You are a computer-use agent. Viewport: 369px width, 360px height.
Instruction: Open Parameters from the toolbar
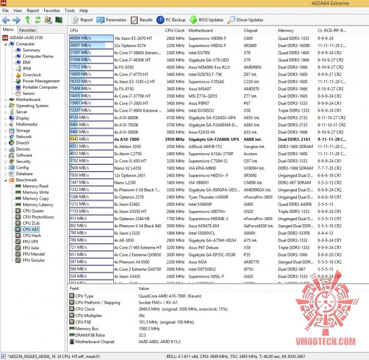111,20
